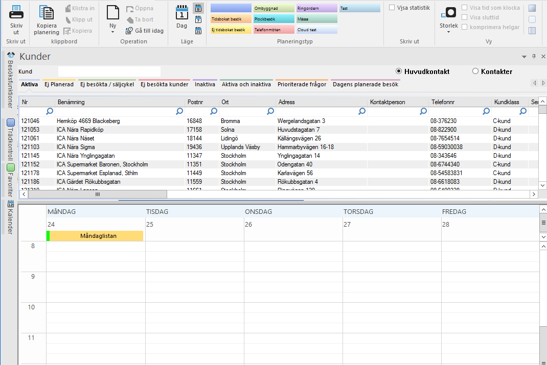Choose Telefonmöten planning type
This screenshot has width=547, height=365.
tap(274, 30)
